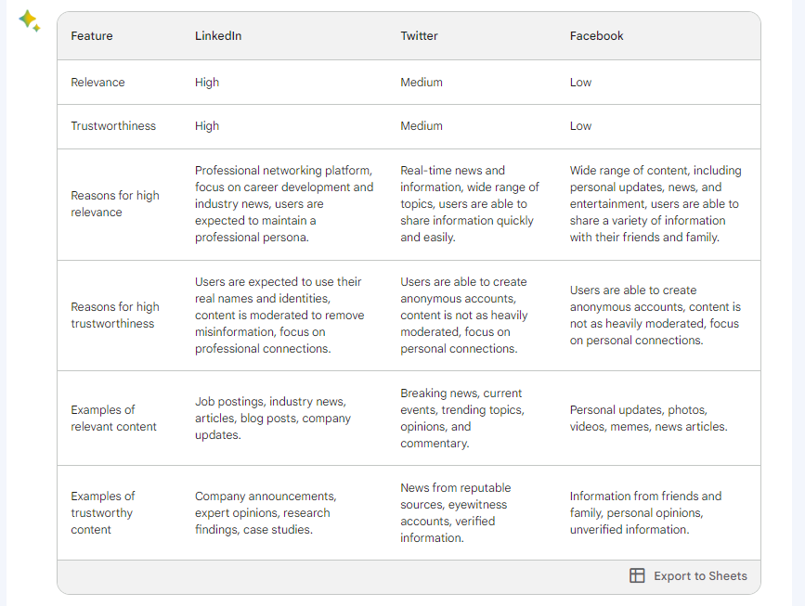
Task: Select the LinkedIn column header
Action: pyautogui.click(x=216, y=35)
